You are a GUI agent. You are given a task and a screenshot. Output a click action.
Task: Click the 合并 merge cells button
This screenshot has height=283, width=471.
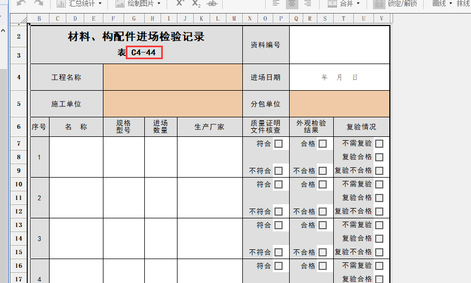(340, 3)
